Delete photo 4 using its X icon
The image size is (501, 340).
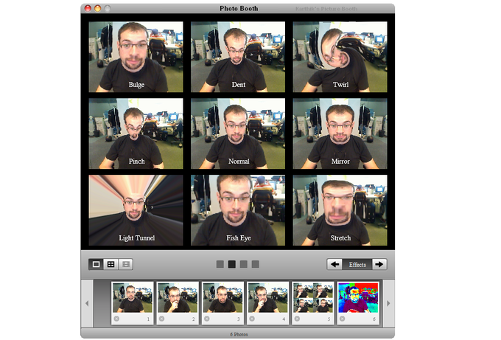click(252, 319)
